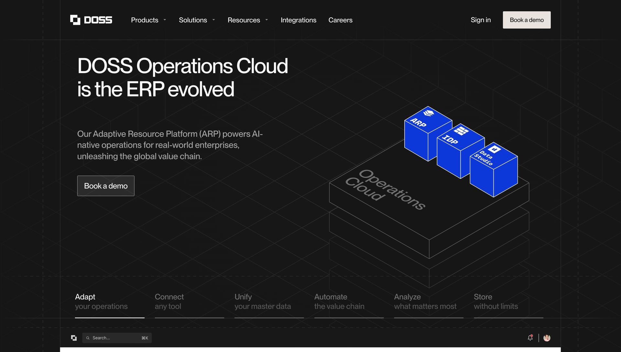Click the user avatar picture

pos(547,338)
